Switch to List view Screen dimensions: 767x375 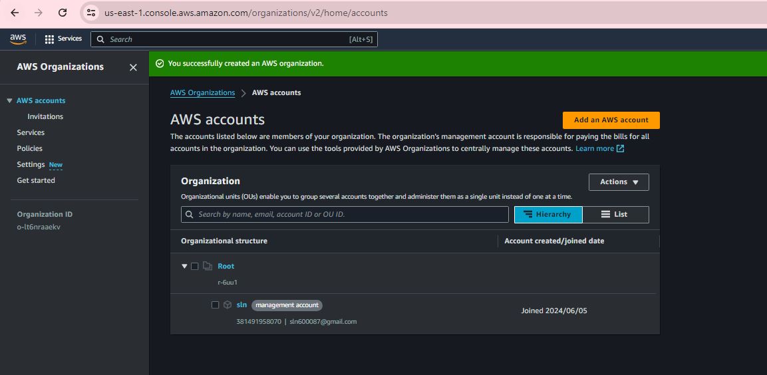click(615, 214)
